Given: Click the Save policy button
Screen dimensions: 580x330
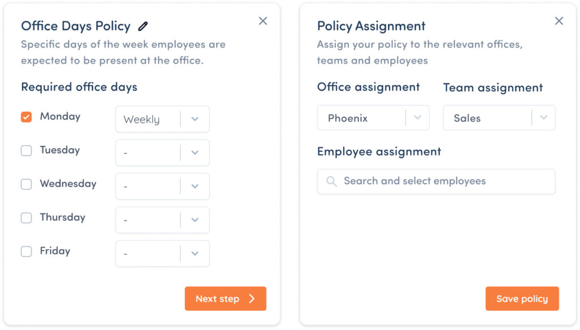Looking at the screenshot, I should point(522,298).
